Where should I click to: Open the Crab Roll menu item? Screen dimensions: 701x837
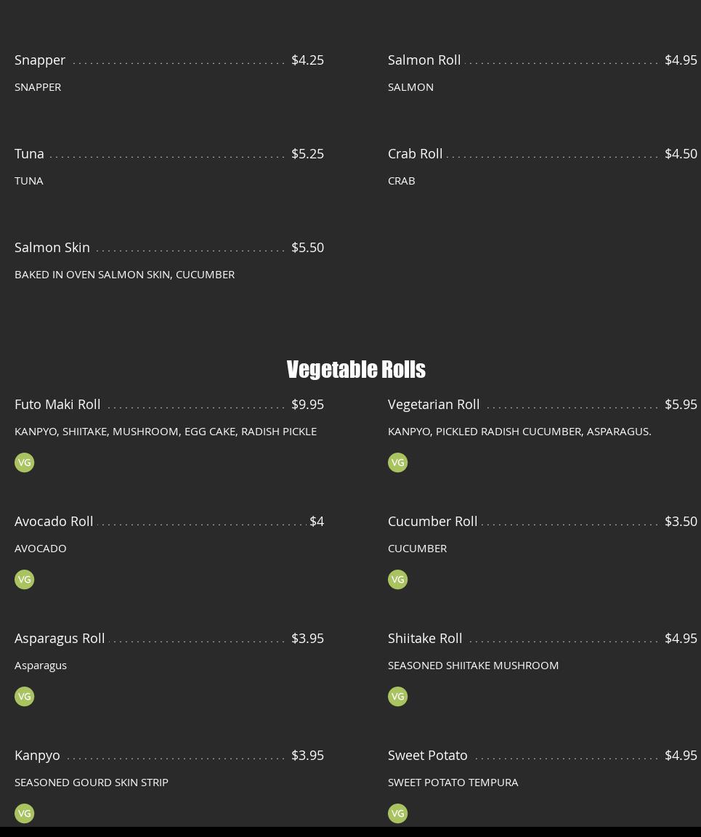click(x=415, y=153)
